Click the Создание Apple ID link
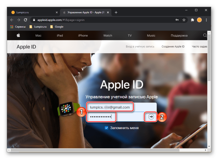The image size is (218, 159). (x=173, y=46)
